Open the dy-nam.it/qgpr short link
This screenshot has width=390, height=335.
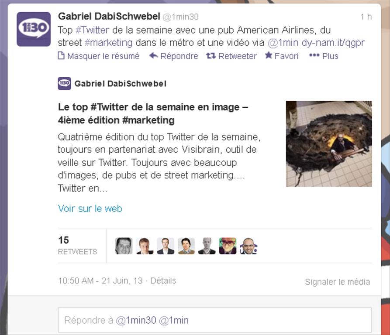click(x=333, y=43)
